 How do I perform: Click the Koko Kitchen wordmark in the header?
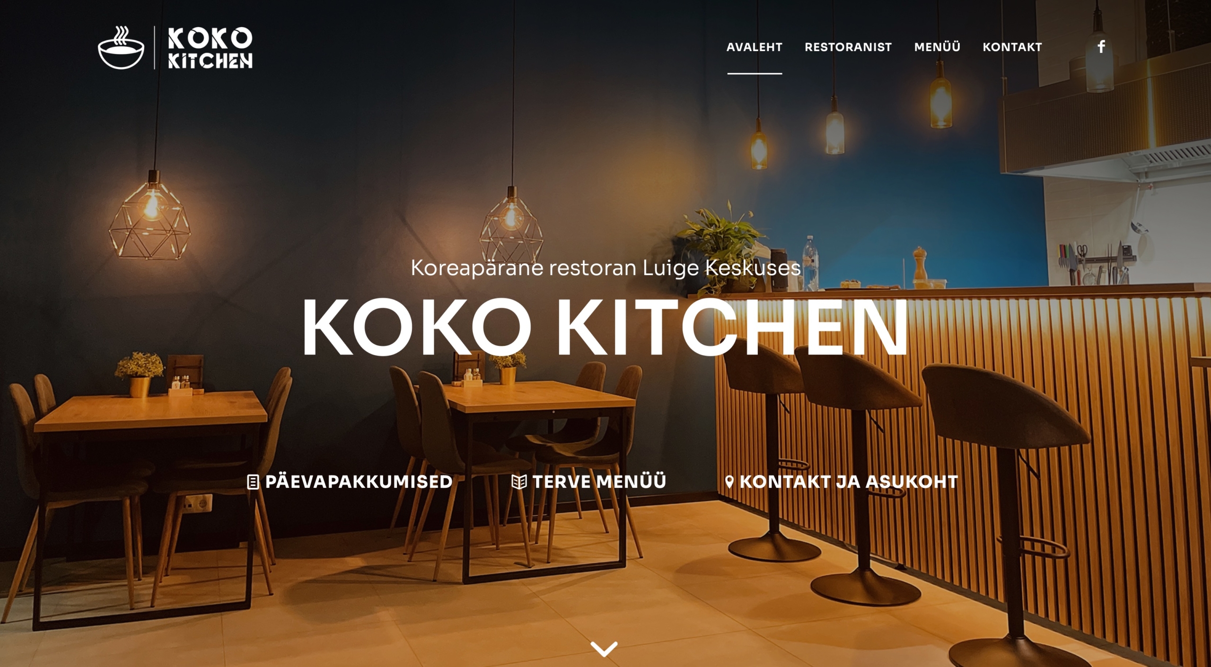click(210, 48)
